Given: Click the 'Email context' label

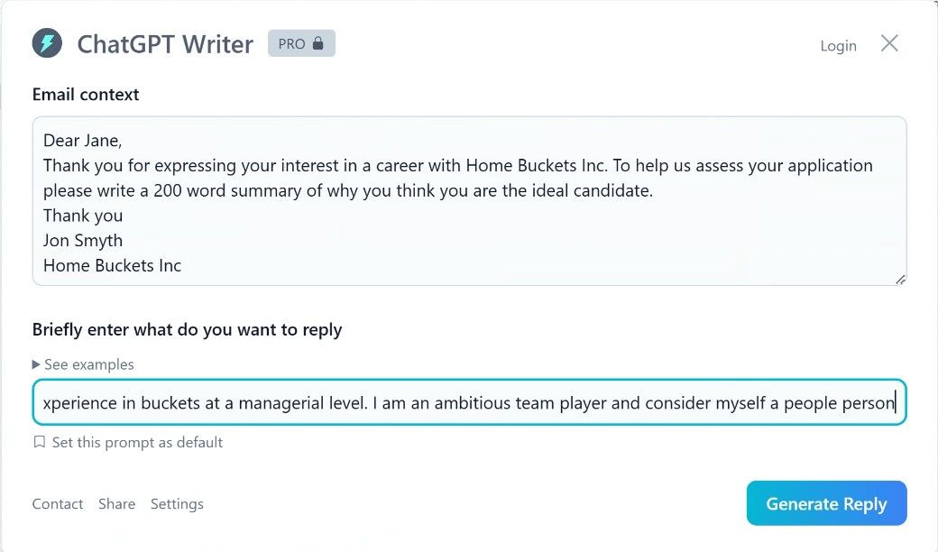Looking at the screenshot, I should tap(86, 95).
